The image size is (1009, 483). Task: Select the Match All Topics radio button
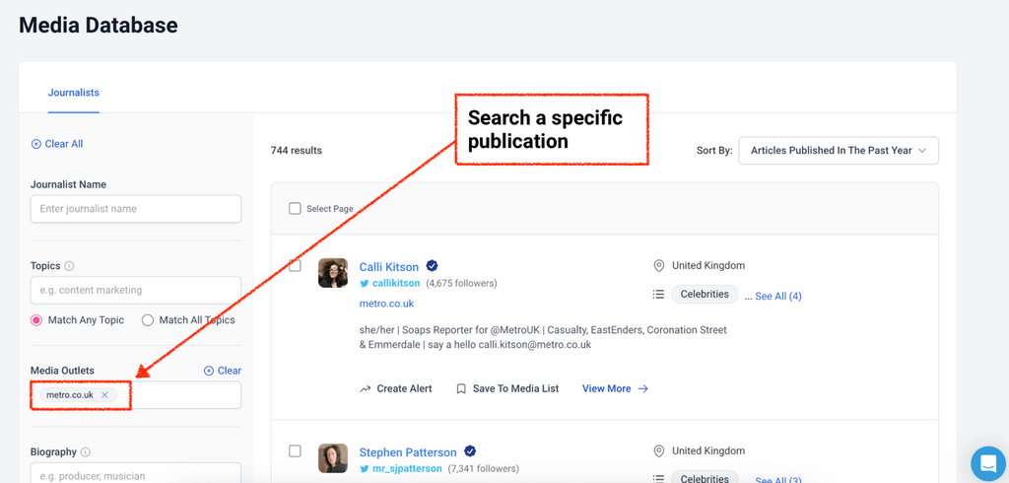(x=148, y=320)
